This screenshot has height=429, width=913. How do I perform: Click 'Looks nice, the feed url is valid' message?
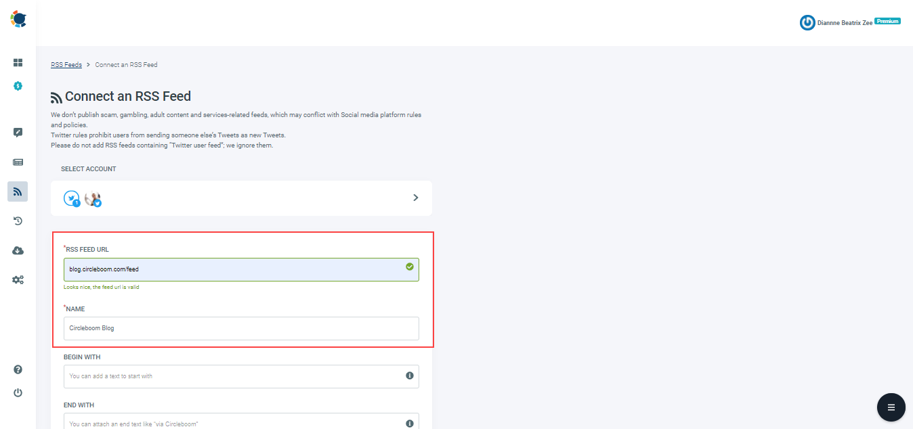(x=102, y=287)
